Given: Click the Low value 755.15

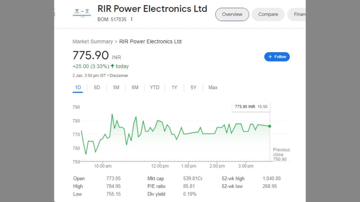Looking at the screenshot, I should (113, 194).
